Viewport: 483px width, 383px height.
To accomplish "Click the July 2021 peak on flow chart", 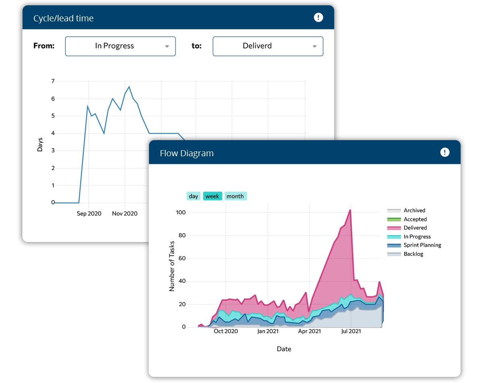I will (x=350, y=210).
